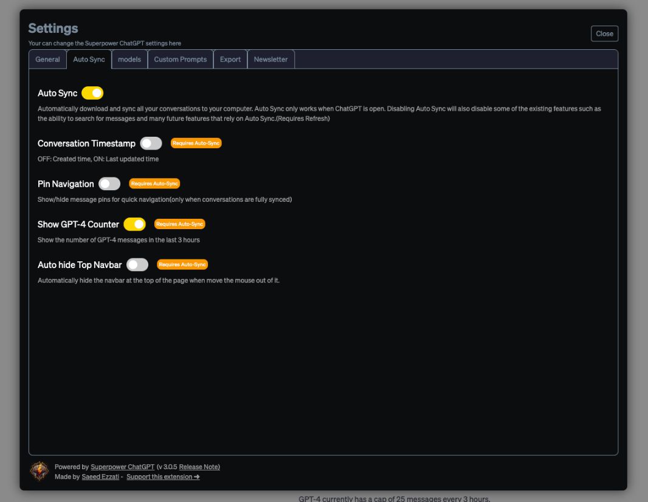Enable Auto hide Top Navbar switch
The height and width of the screenshot is (502, 648).
pos(137,265)
